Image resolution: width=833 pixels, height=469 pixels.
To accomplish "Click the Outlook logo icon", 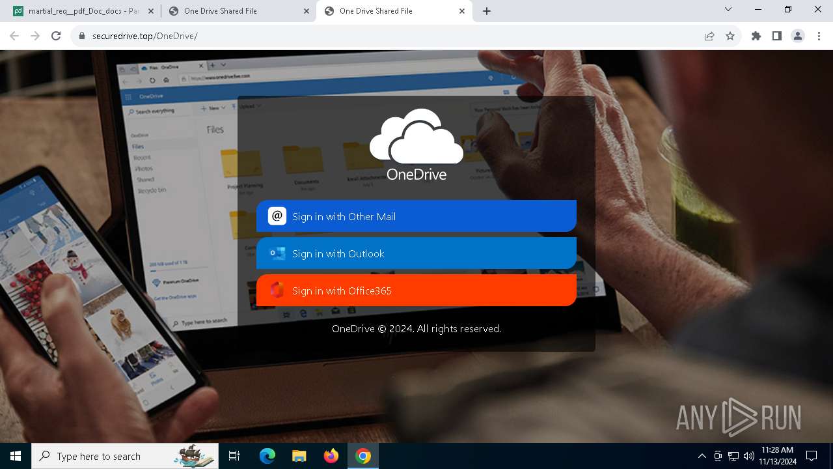I will 277,253.
